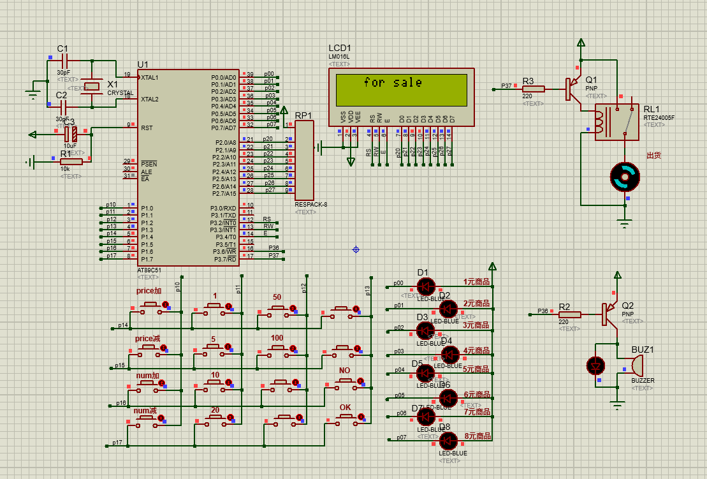Select the D5 blue LED
707x479 pixels.
425,374
